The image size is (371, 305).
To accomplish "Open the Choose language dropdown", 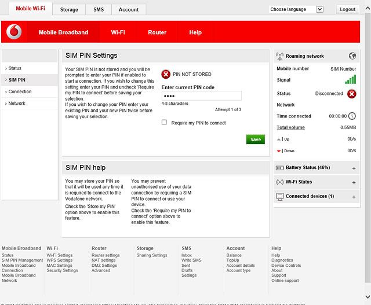I will pyautogui.click(x=296, y=9).
